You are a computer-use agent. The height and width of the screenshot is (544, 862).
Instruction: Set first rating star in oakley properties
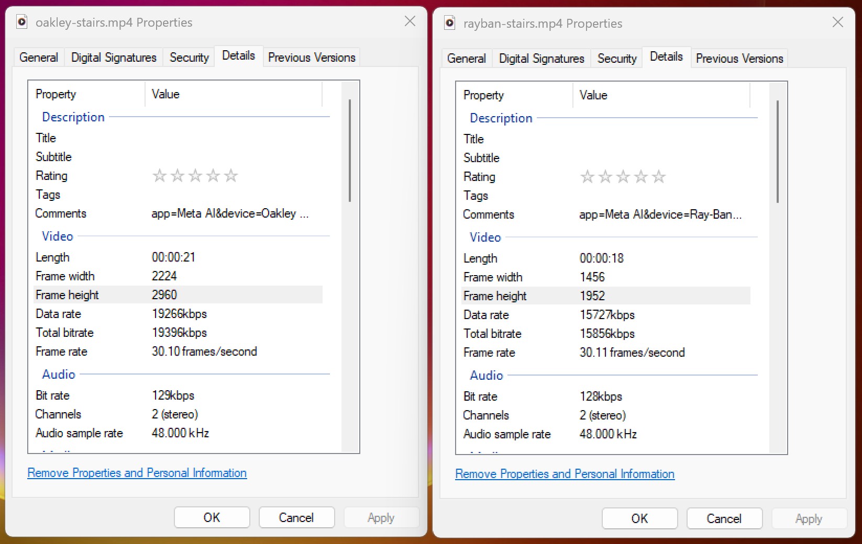coord(160,176)
